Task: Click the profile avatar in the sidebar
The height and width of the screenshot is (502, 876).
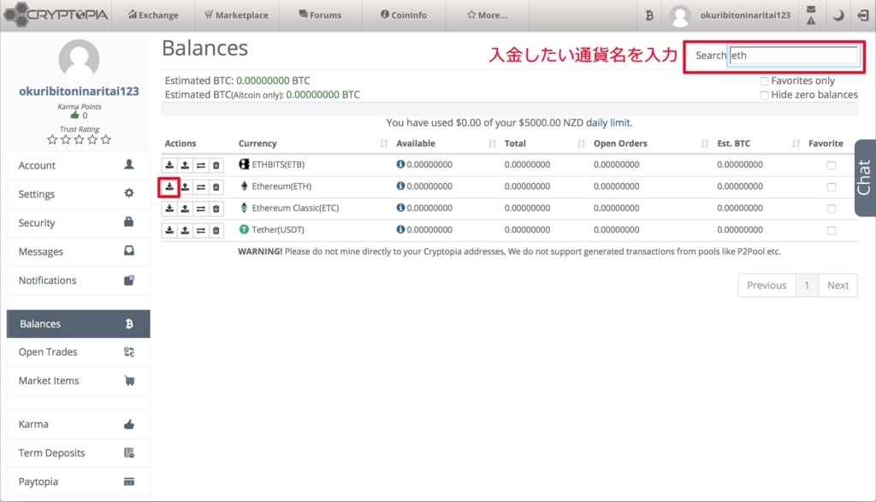Action: click(x=79, y=59)
